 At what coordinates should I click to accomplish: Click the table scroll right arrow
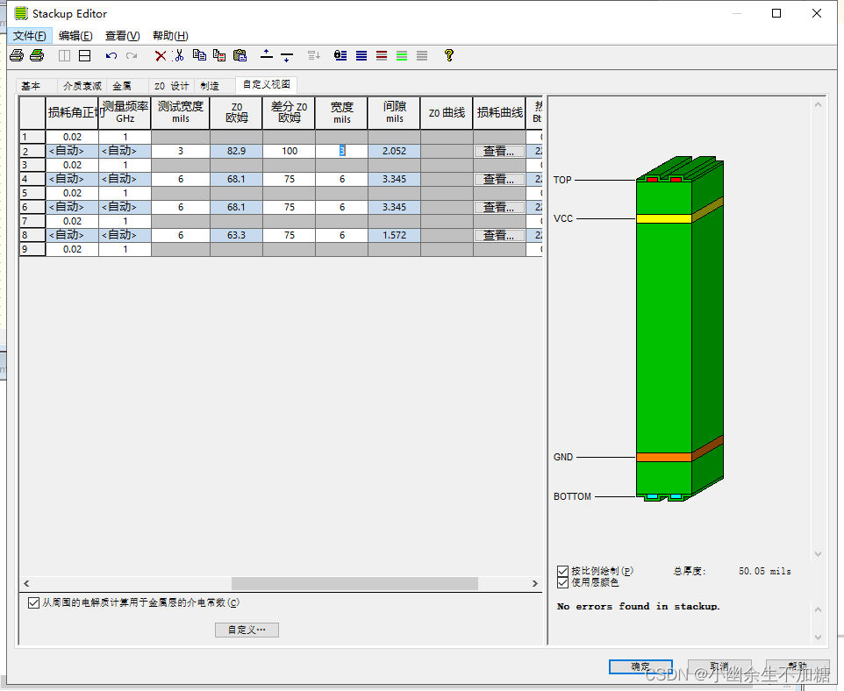click(x=534, y=583)
